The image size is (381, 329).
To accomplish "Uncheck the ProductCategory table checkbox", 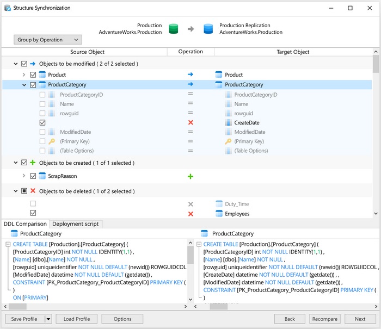I will coord(33,85).
